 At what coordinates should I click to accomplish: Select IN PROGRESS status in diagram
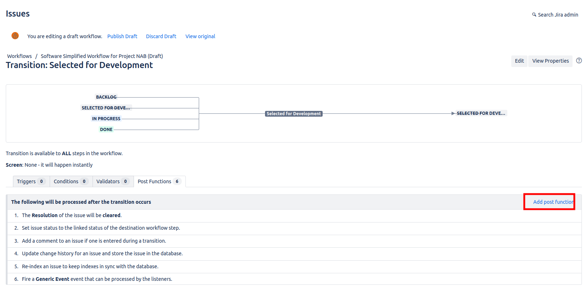[106, 119]
